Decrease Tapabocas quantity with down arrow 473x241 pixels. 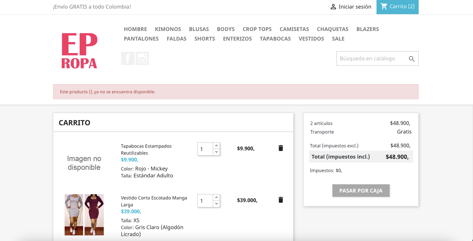pyautogui.click(x=216, y=152)
